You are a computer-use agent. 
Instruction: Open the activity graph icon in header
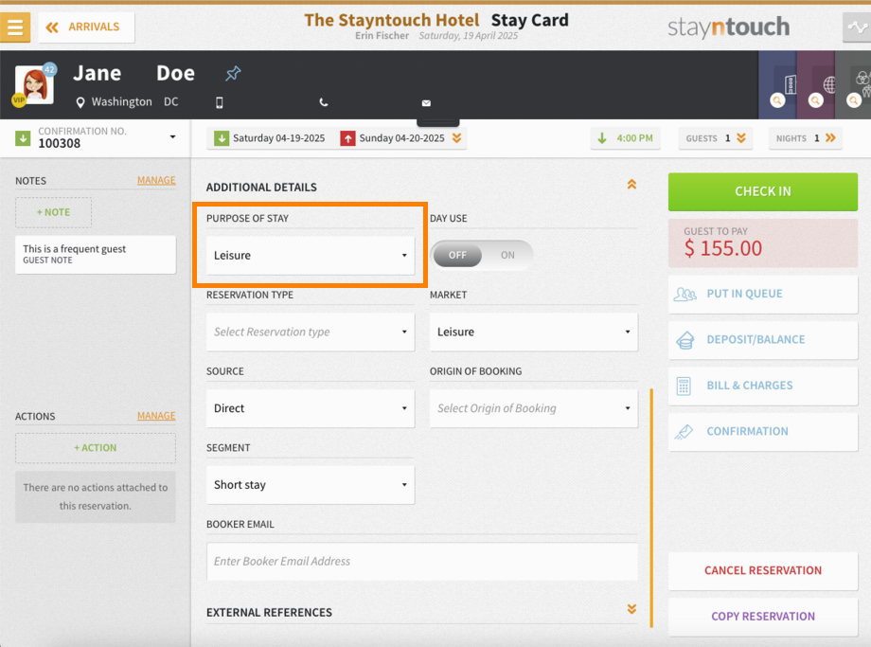click(857, 27)
